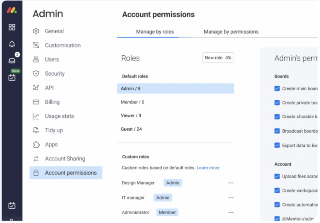Viewport: 320px width, 223px height.
Task: Toggle the Broadcast boards checkbox
Action: 277,131
